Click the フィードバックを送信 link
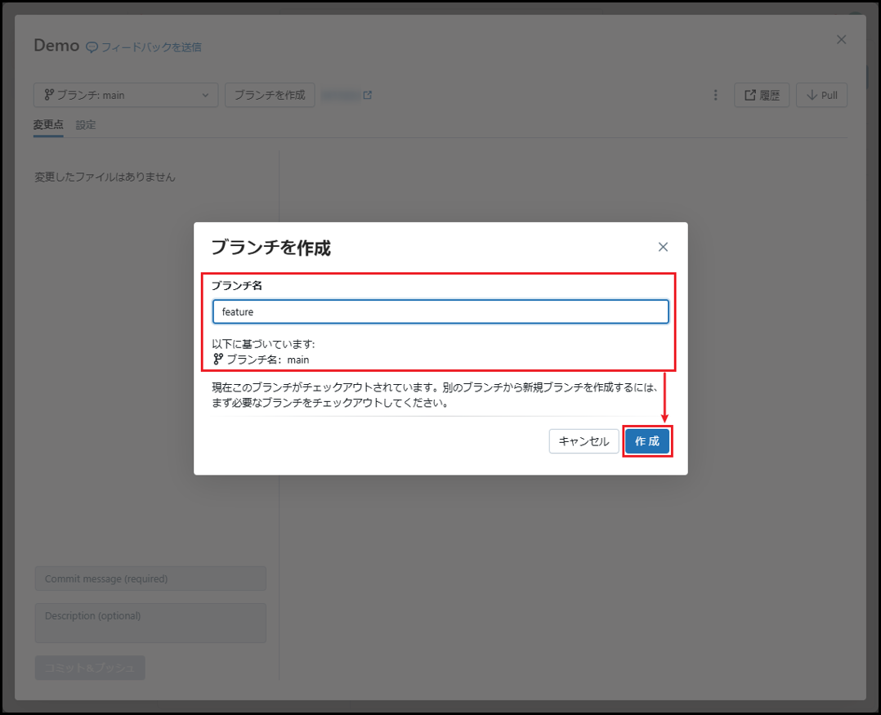 151,47
